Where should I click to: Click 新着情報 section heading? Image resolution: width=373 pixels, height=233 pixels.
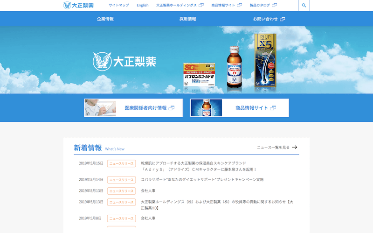[88, 148]
